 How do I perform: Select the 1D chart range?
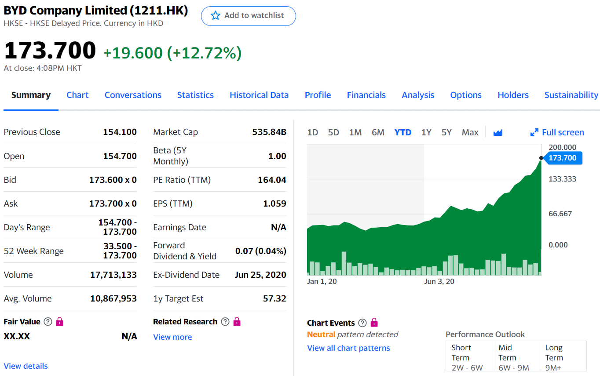[x=312, y=132]
